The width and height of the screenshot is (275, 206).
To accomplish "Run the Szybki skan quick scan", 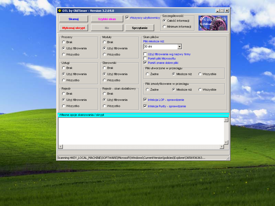I will 107,19.
